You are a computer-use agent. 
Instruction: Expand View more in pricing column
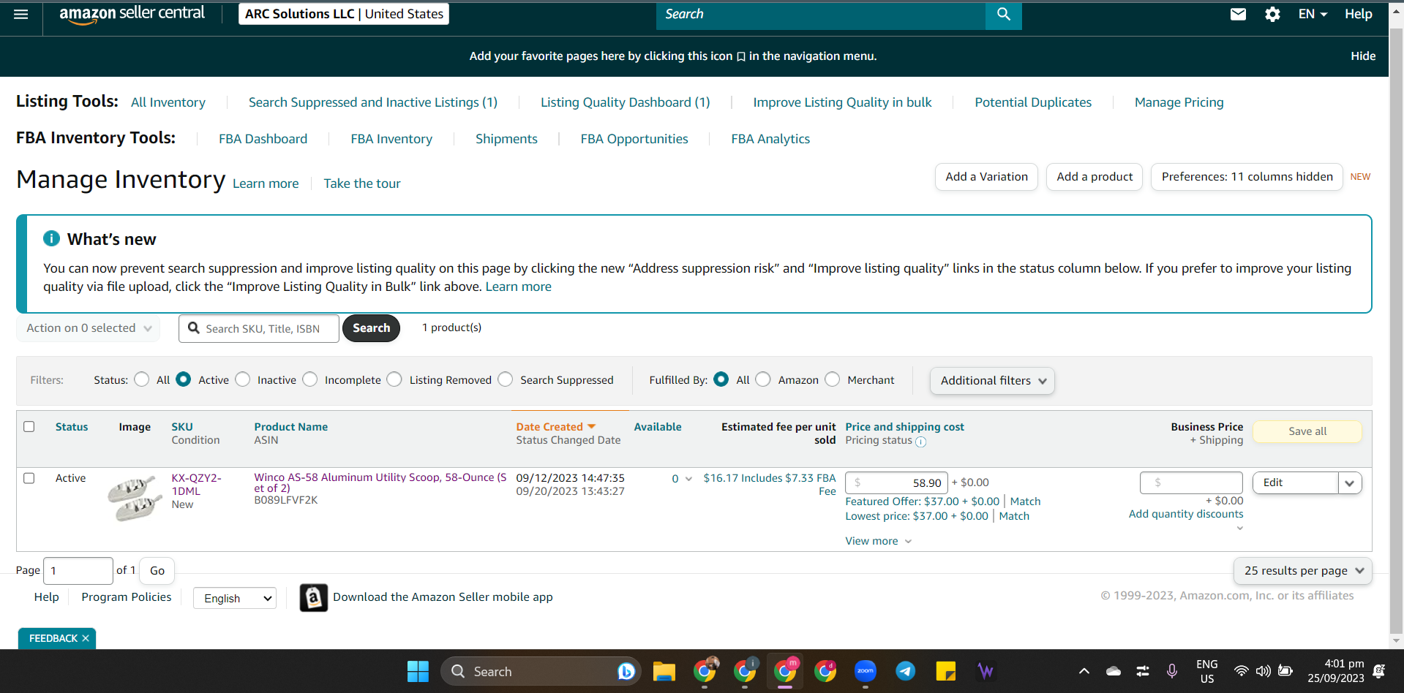tap(878, 541)
